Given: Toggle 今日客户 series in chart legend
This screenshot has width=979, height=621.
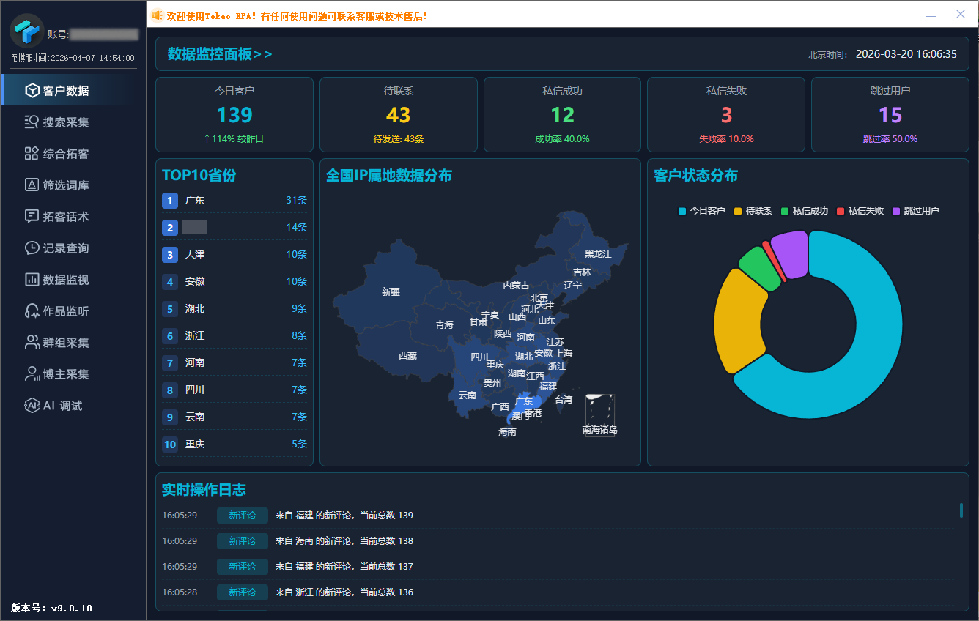Looking at the screenshot, I should 701,211.
